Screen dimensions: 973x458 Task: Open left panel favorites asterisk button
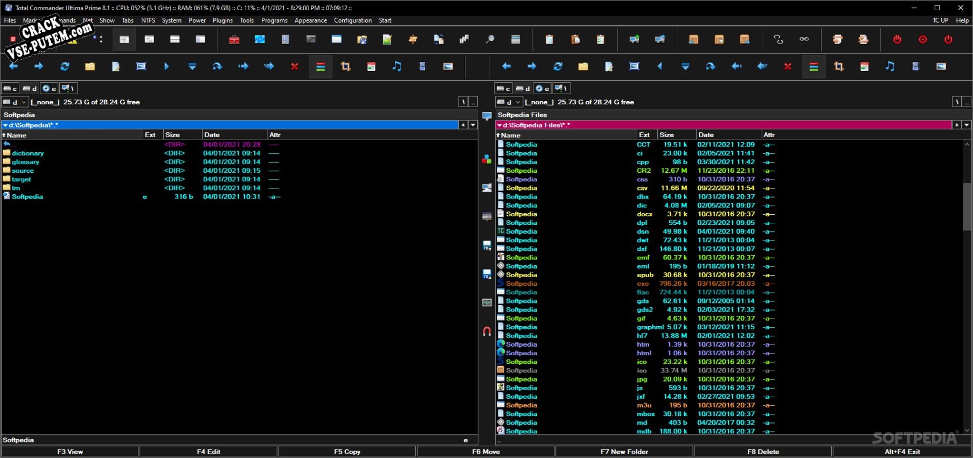463,125
